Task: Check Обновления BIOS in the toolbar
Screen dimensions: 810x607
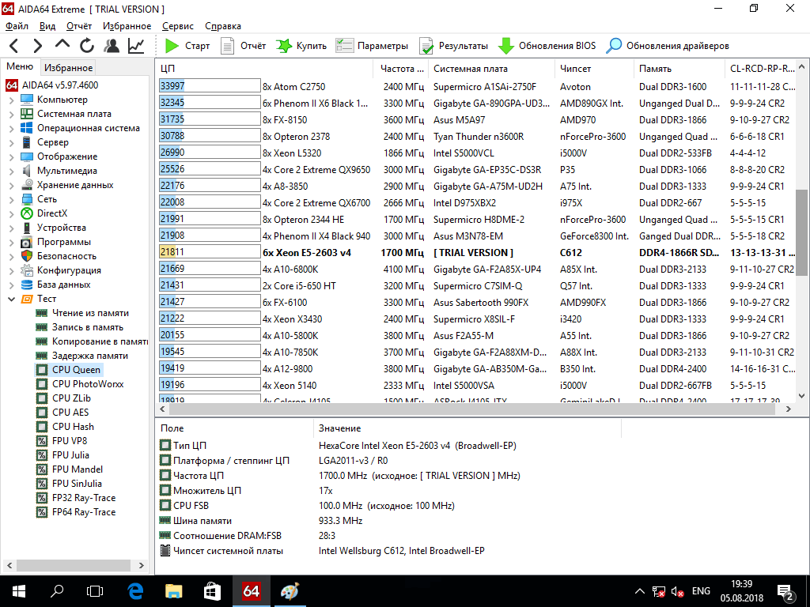Action: pyautogui.click(x=547, y=46)
